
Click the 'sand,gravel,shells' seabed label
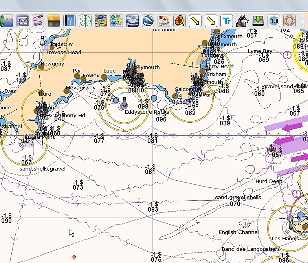pyautogui.click(x=238, y=198)
